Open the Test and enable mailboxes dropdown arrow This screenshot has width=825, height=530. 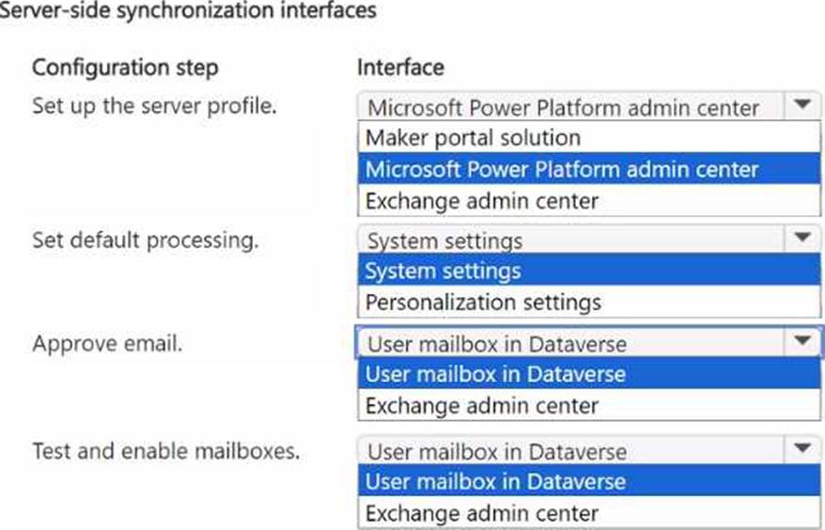[802, 449]
